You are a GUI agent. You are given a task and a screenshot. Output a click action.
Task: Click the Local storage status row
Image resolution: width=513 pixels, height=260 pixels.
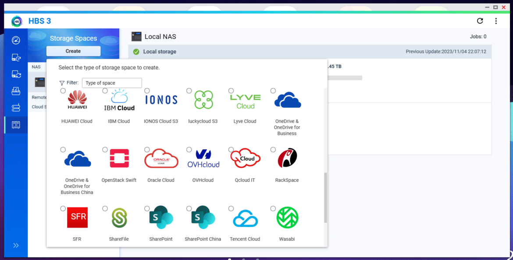coord(310,52)
